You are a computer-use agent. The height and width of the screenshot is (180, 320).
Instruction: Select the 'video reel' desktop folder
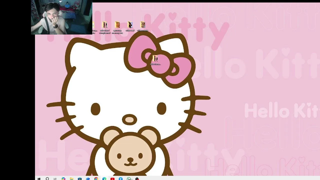click(130, 26)
